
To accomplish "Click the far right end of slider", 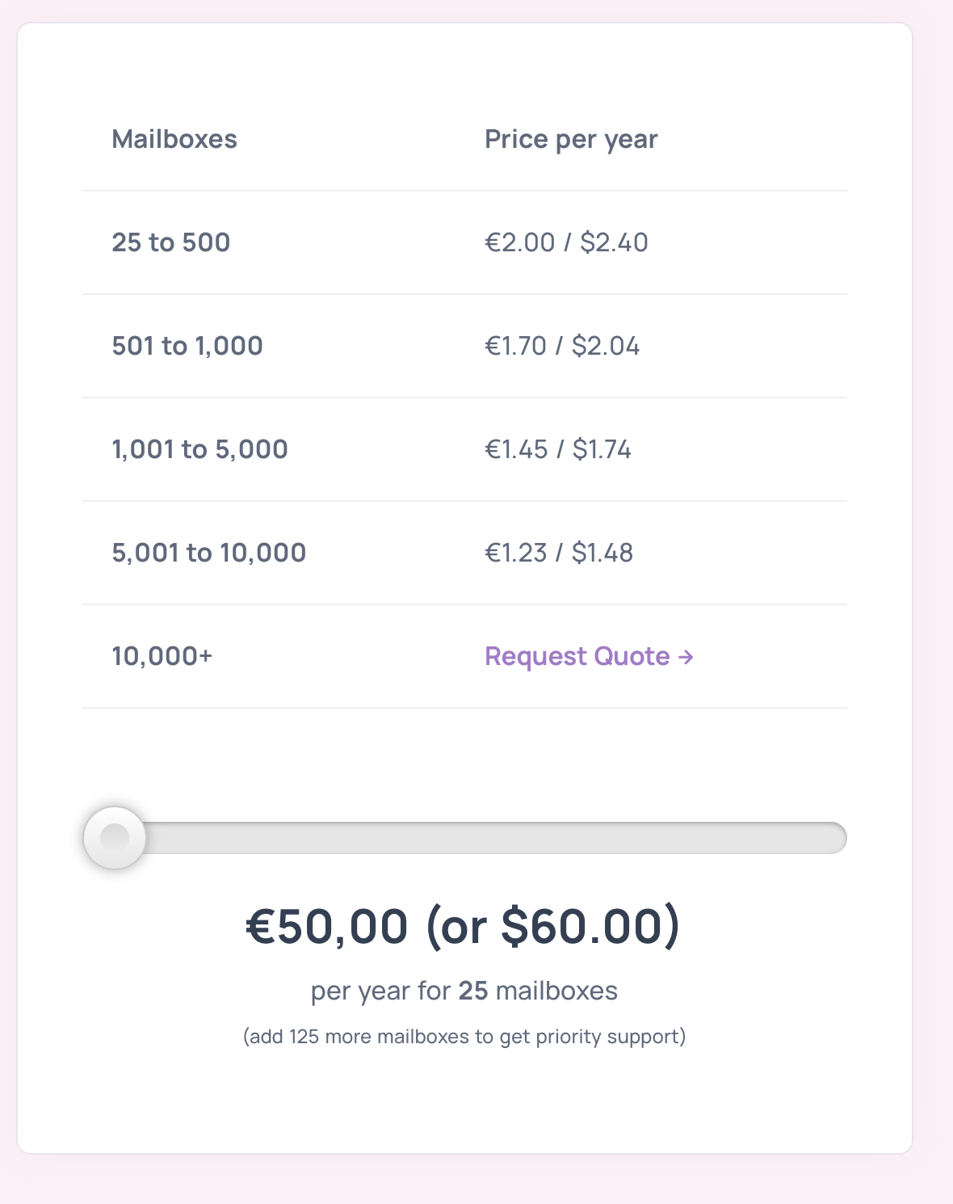I will click(x=838, y=838).
